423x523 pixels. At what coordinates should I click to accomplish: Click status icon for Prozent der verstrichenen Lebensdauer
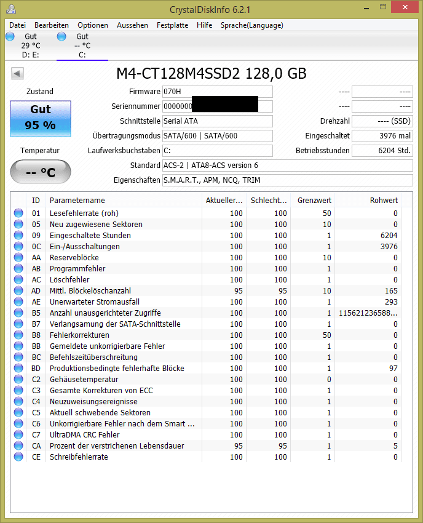[18, 445]
